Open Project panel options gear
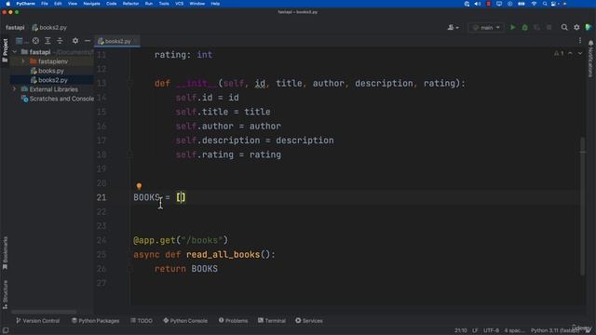 coord(75,41)
